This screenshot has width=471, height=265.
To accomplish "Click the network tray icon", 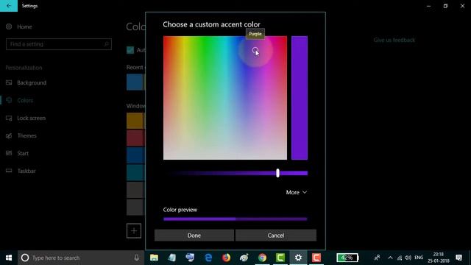I will point(399,258).
